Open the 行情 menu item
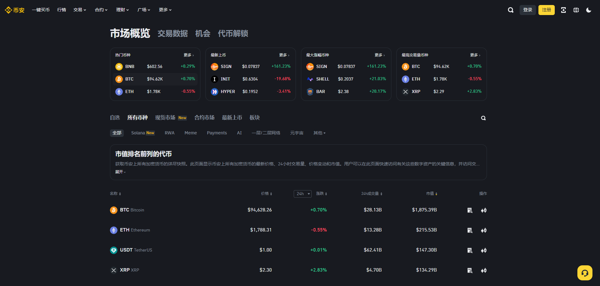Viewport: 600px width, 286px height. 62,10
